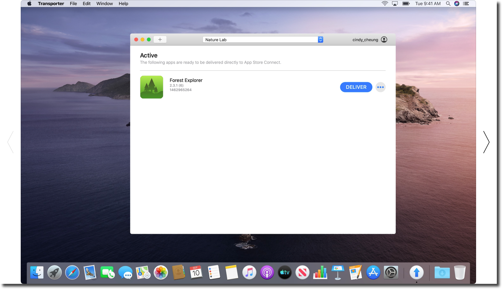502x289 pixels.
Task: Open Keynote from the Dock
Action: (x=338, y=272)
